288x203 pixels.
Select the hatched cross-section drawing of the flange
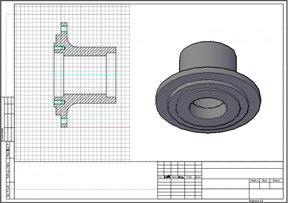click(85, 75)
